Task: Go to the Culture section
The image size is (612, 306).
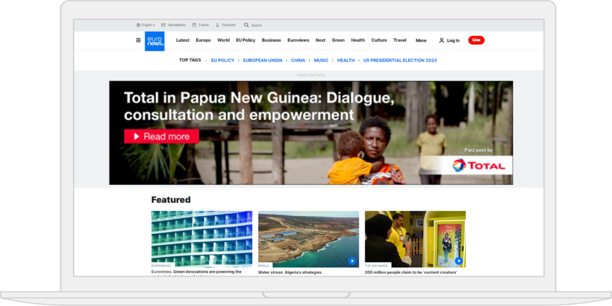Action: click(379, 40)
